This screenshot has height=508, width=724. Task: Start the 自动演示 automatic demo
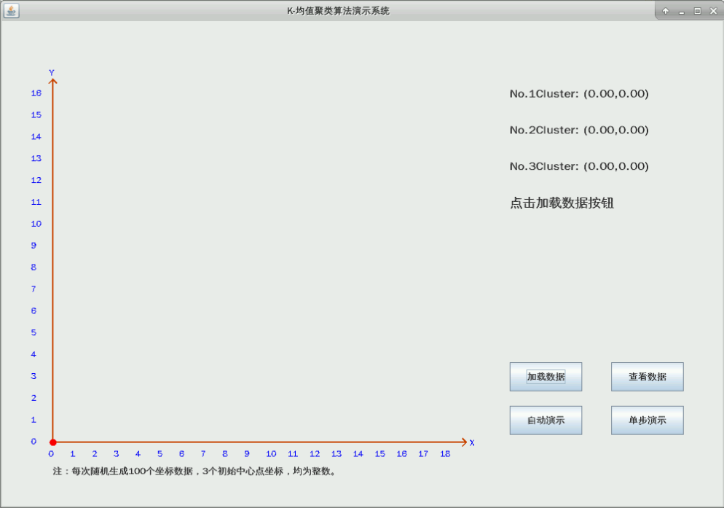(x=546, y=421)
